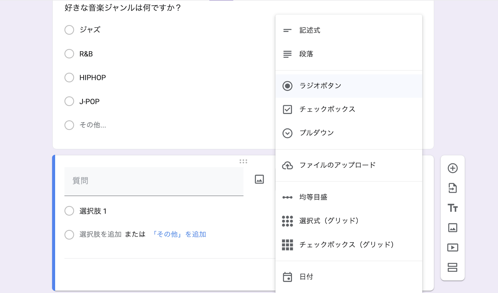Viewport: 498px width, 293px height.
Task: Click the 質問 title input field
Action: point(154,181)
